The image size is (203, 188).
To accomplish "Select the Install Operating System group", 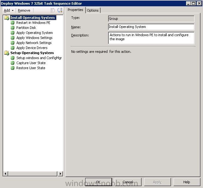I will (x=33, y=18).
